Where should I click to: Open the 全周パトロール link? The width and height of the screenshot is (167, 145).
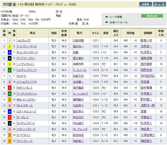(118, 22)
